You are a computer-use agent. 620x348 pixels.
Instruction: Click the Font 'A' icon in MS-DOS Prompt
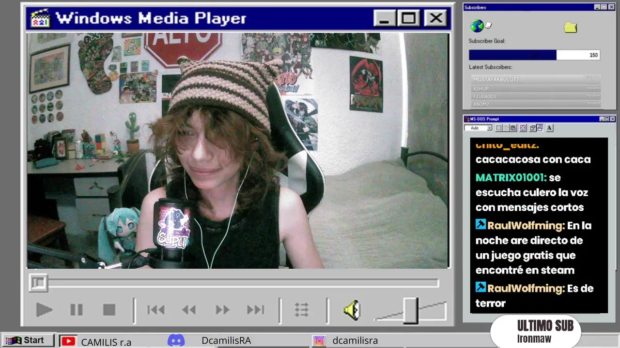click(550, 128)
